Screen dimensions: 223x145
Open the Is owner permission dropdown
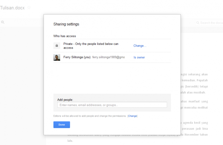139,57
